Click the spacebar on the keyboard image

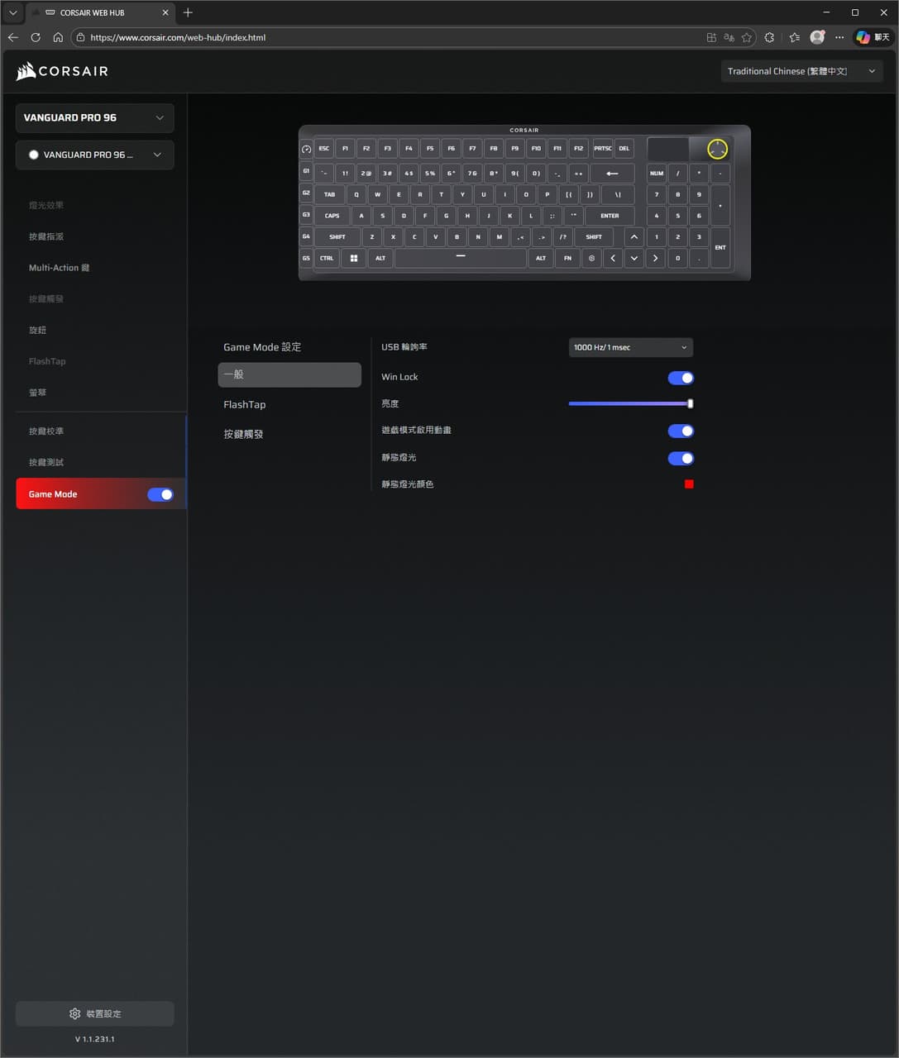tap(461, 258)
